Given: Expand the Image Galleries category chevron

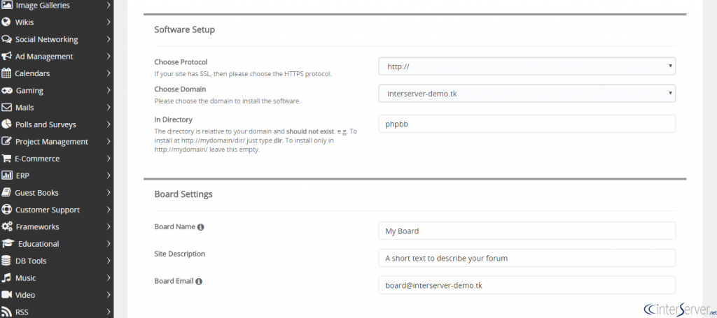Looking at the screenshot, I should (x=109, y=5).
